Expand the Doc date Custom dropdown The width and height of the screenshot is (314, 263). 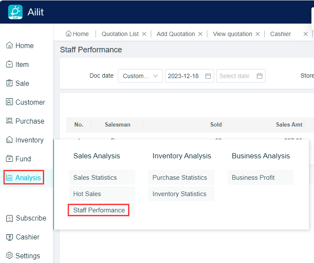click(x=140, y=76)
